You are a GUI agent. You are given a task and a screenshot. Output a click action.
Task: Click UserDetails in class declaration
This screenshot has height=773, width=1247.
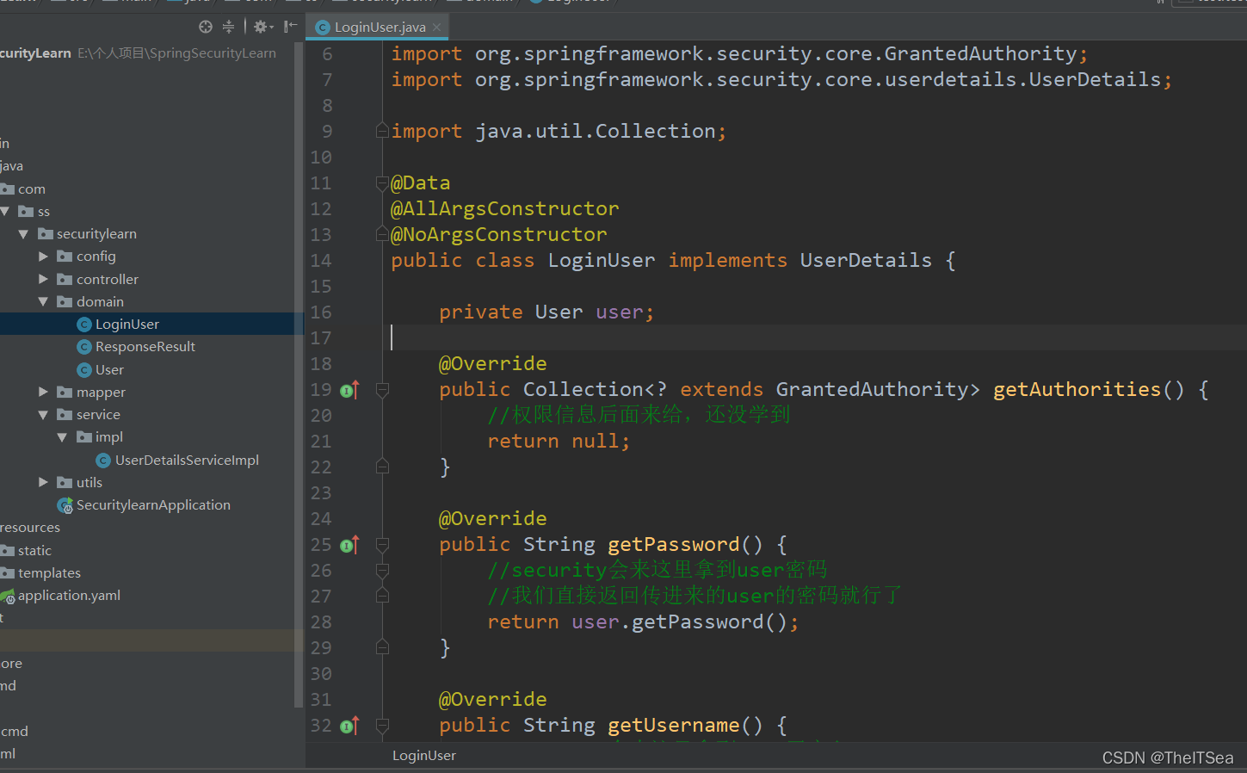point(866,261)
